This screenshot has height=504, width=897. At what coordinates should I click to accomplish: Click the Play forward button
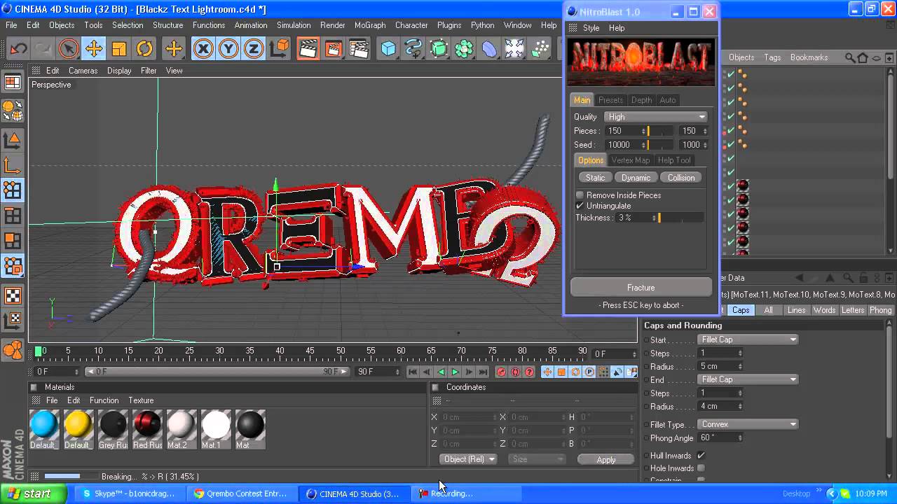pyautogui.click(x=455, y=372)
